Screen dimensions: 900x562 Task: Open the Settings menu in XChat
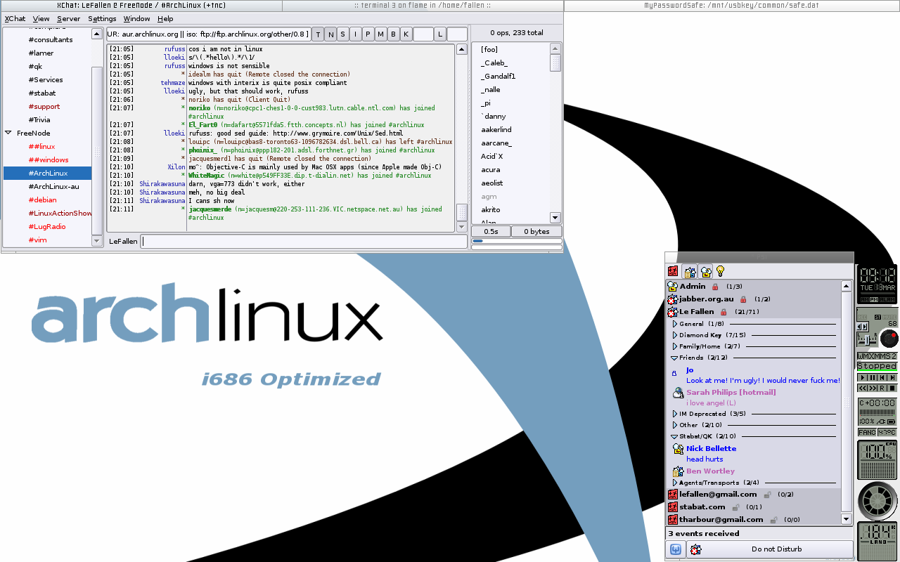(x=102, y=19)
